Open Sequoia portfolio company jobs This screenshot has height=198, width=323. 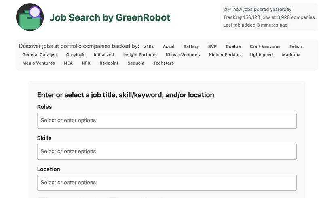pos(136,63)
